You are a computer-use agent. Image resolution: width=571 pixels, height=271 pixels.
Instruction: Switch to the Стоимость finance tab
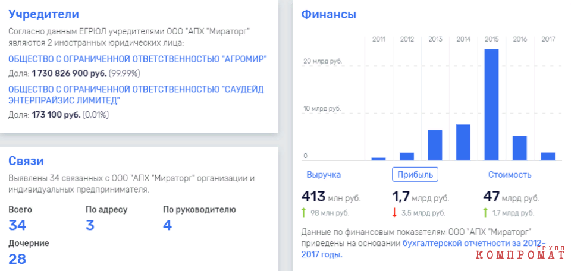click(510, 175)
